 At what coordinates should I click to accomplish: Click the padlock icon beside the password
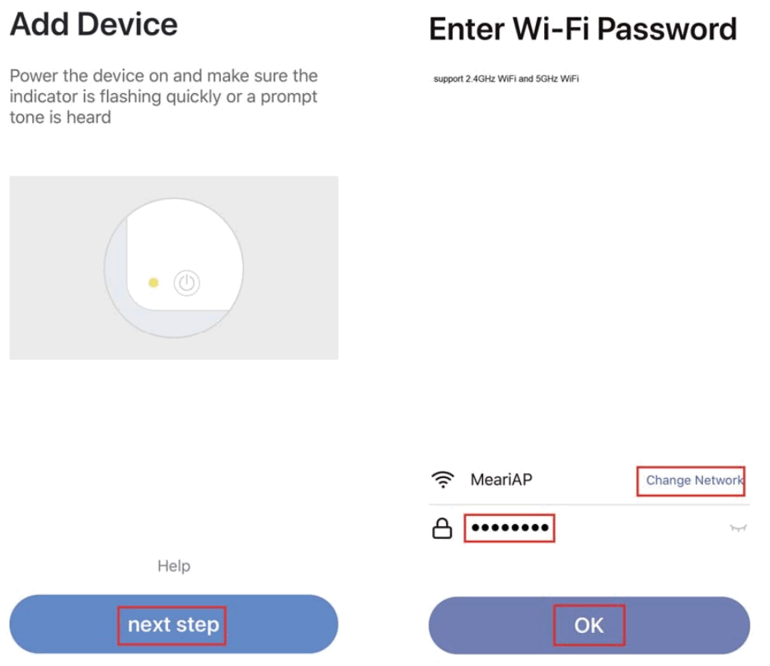443,529
